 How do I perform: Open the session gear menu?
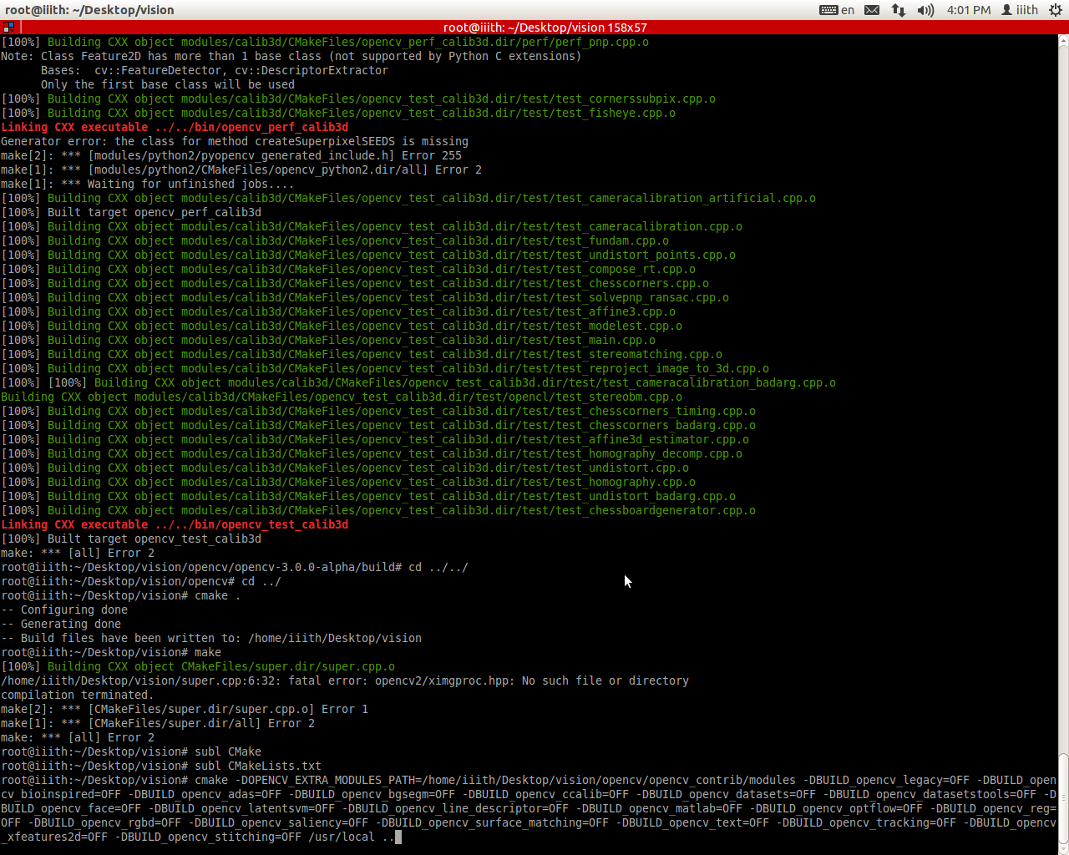tap(1055, 10)
